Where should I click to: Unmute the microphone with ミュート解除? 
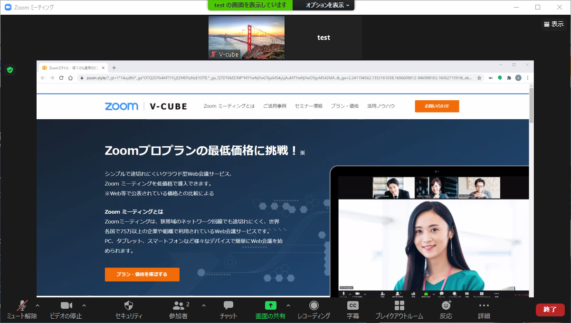22,310
